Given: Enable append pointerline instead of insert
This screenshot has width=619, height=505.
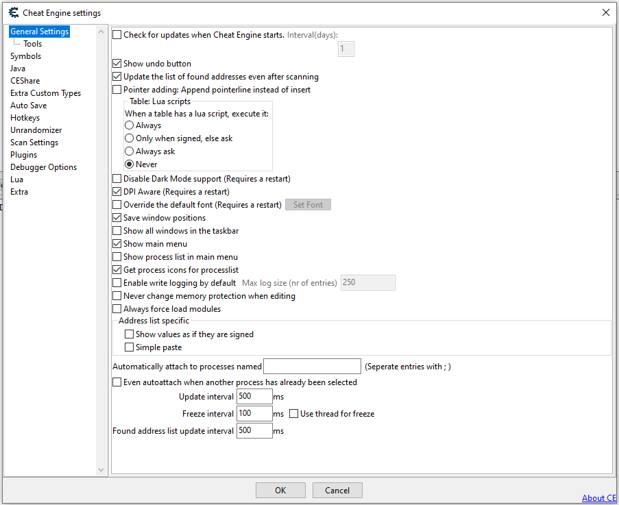Looking at the screenshot, I should point(117,90).
